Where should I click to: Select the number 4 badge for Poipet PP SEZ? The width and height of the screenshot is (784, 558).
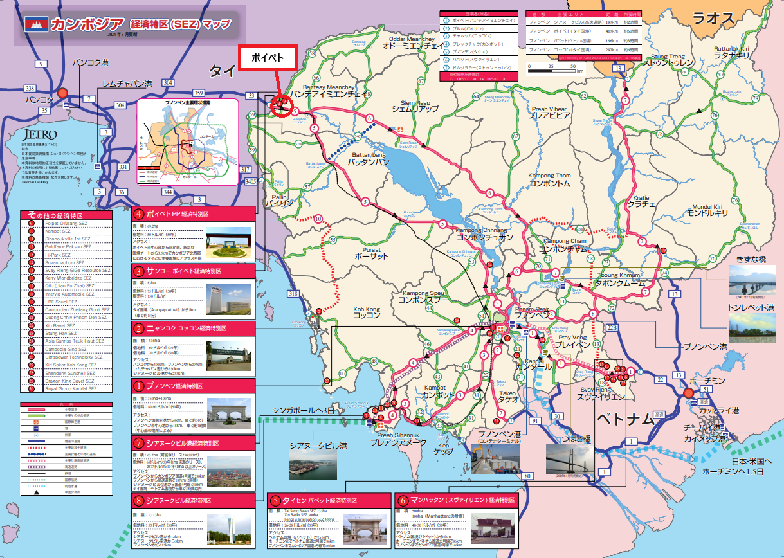139,213
